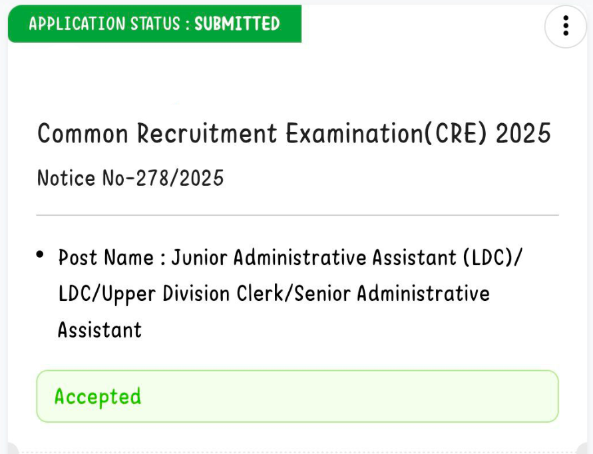593x454 pixels.
Task: Click Notice No-278/2025 text
Action: click(130, 178)
